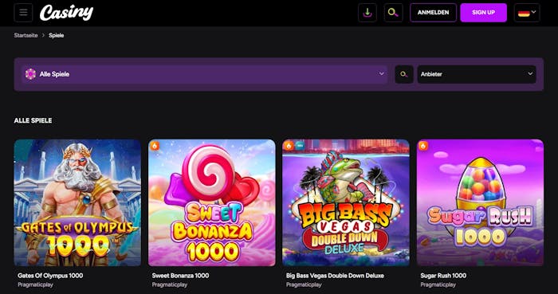Click the German flag icon
This screenshot has height=294, width=558.
click(524, 14)
